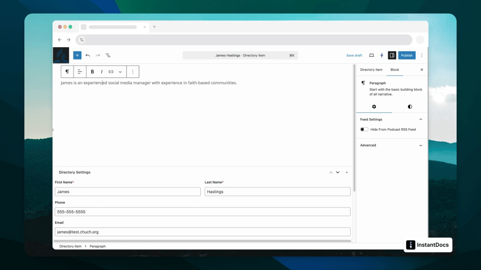Select the Block sidebar tab
This screenshot has width=481, height=270.
395,70
